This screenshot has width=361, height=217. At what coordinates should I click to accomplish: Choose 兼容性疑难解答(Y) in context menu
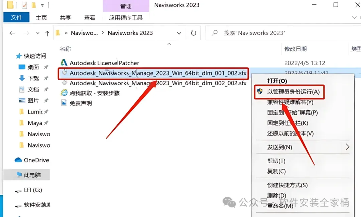(x=290, y=102)
